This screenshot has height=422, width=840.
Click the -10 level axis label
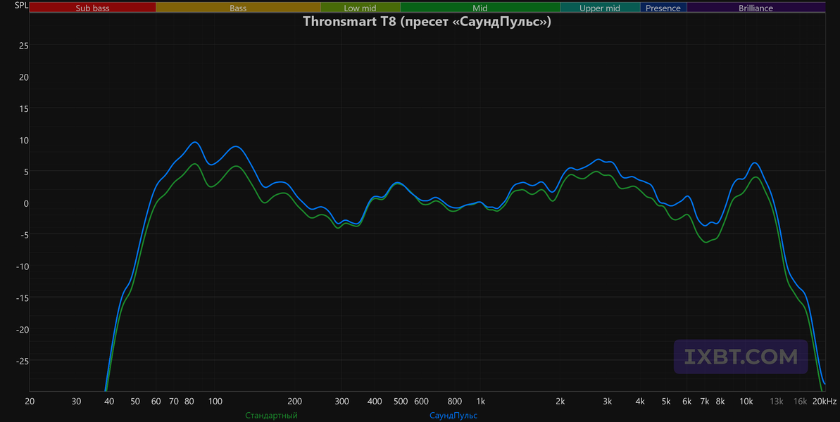tap(22, 267)
